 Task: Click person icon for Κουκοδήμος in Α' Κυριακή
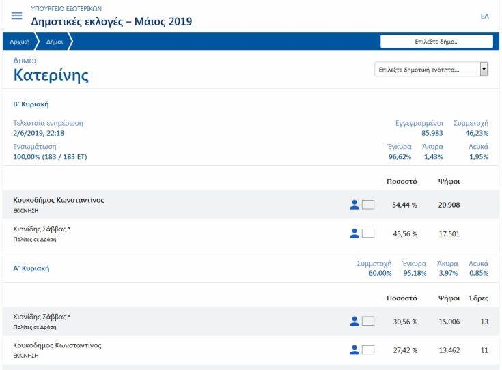point(354,350)
